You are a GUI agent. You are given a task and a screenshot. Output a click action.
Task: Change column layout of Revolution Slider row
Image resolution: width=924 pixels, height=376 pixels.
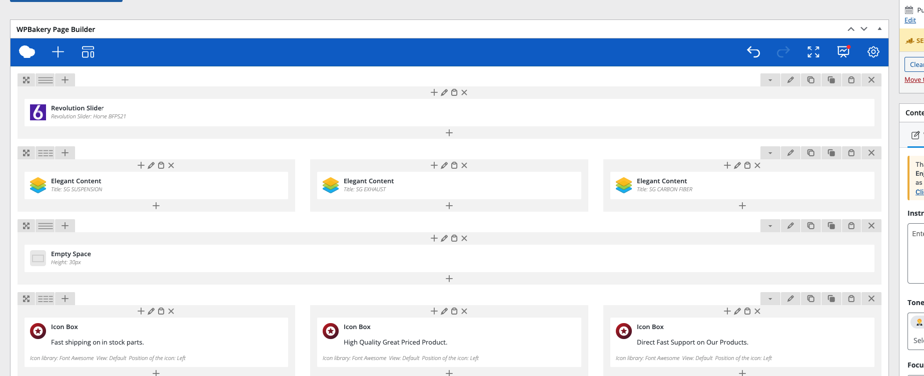[x=46, y=80]
